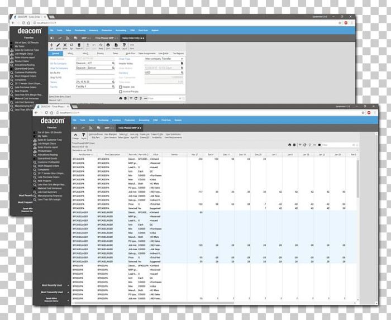391x320 pixels.
Task: Click the vertical scrollbar of MRP grid
Action: click(358, 179)
